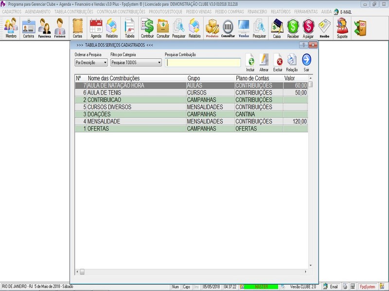Click the Consultar folder icon beside Contribuir
Screen dimensions: 389x291
coord(163,28)
